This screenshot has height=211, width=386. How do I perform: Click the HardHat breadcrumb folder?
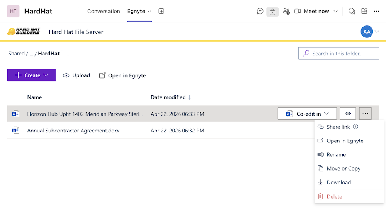pos(49,54)
